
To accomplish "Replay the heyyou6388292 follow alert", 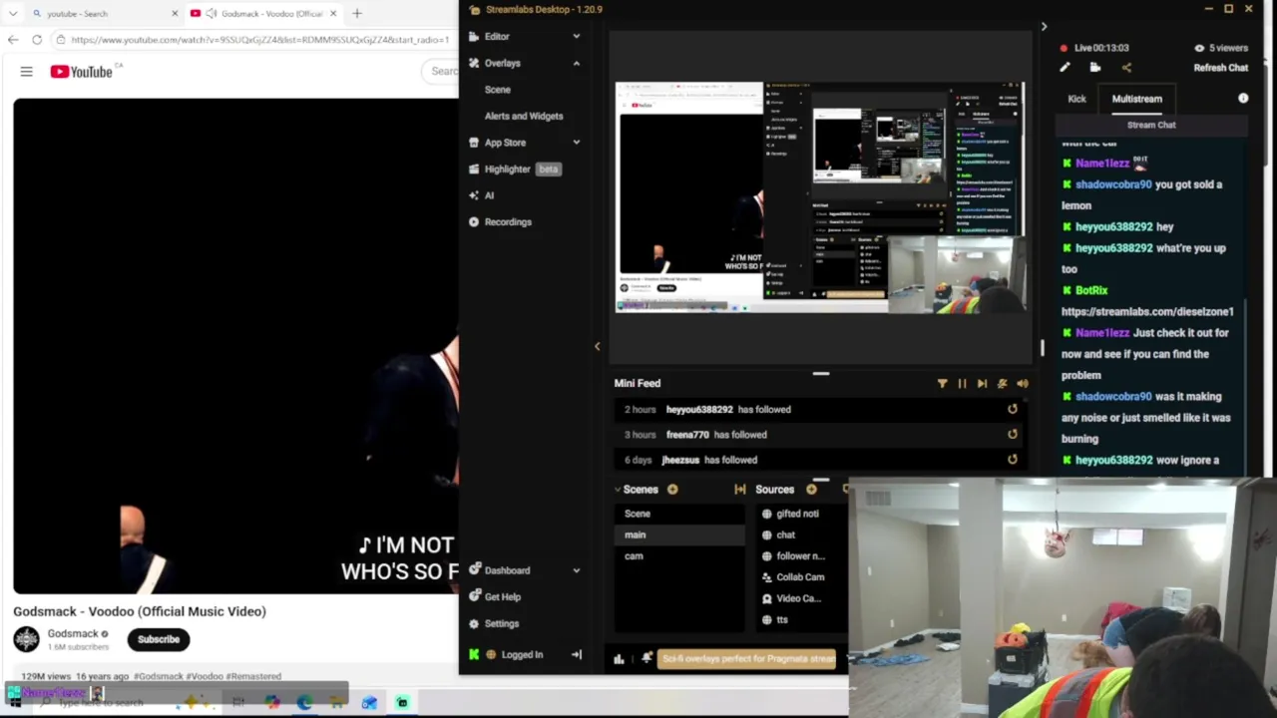I will pyautogui.click(x=1012, y=409).
